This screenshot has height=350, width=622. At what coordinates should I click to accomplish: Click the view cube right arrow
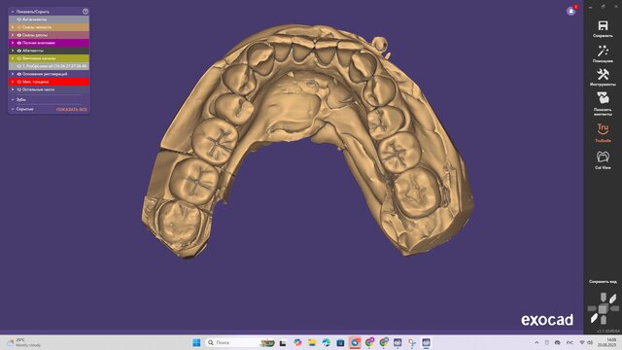[x=614, y=308]
